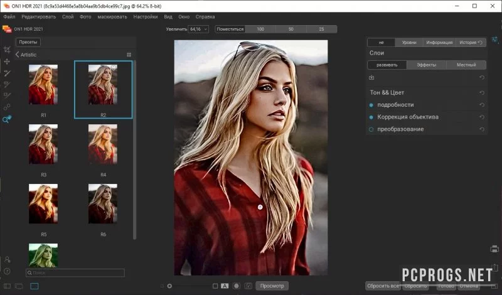Open the user account icon at the bottom left
Image resolution: width=502 pixels, height=295 pixels.
point(8,259)
